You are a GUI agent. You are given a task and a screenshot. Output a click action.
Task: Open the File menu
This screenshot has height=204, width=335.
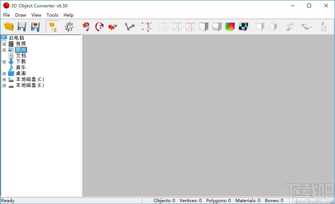tap(6, 15)
